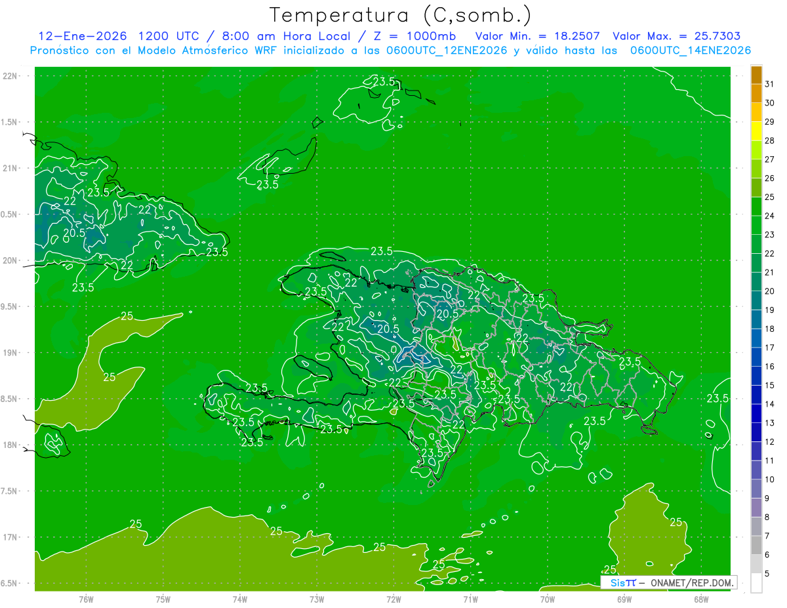The height and width of the screenshot is (608, 787).
Task: Select the yellow swatch between 28 and 29
Action: coord(756,131)
